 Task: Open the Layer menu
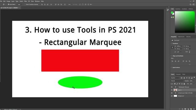[x=13, y=1]
